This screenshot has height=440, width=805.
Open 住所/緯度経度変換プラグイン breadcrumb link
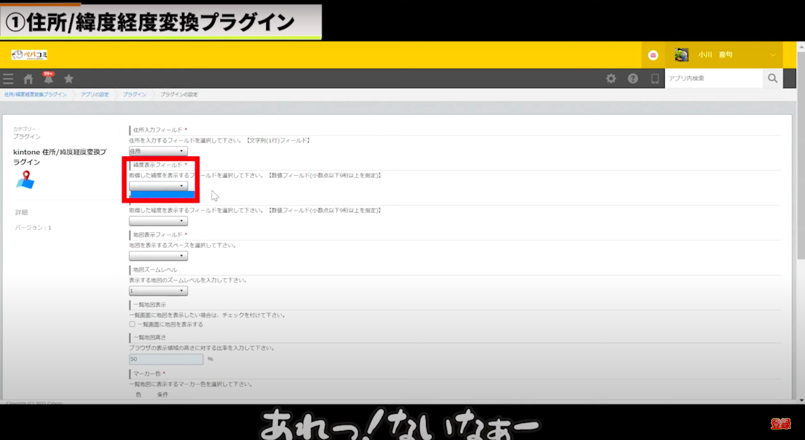(35, 94)
